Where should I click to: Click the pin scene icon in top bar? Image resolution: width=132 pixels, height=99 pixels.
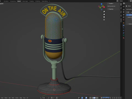[129, 1]
